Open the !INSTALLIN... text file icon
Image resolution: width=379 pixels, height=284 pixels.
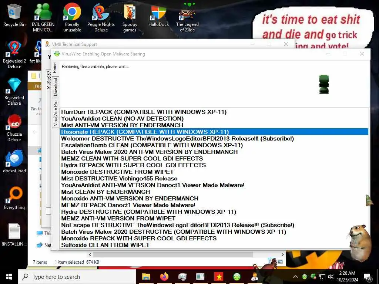pyautogui.click(x=14, y=234)
